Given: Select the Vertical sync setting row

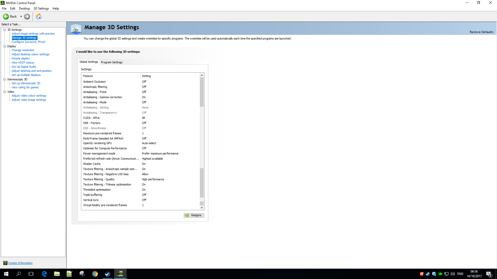Looking at the screenshot, I should [x=91, y=200].
